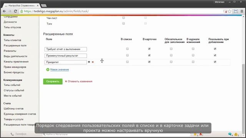The width and height of the screenshot is (246, 138).
Task: Delete the Приоритет field with red X
Action: (x=93, y=62)
